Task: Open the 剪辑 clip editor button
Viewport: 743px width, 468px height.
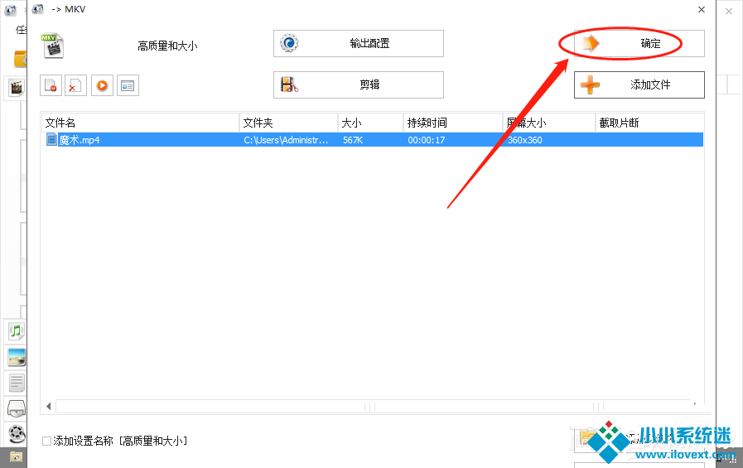Action: pyautogui.click(x=358, y=84)
